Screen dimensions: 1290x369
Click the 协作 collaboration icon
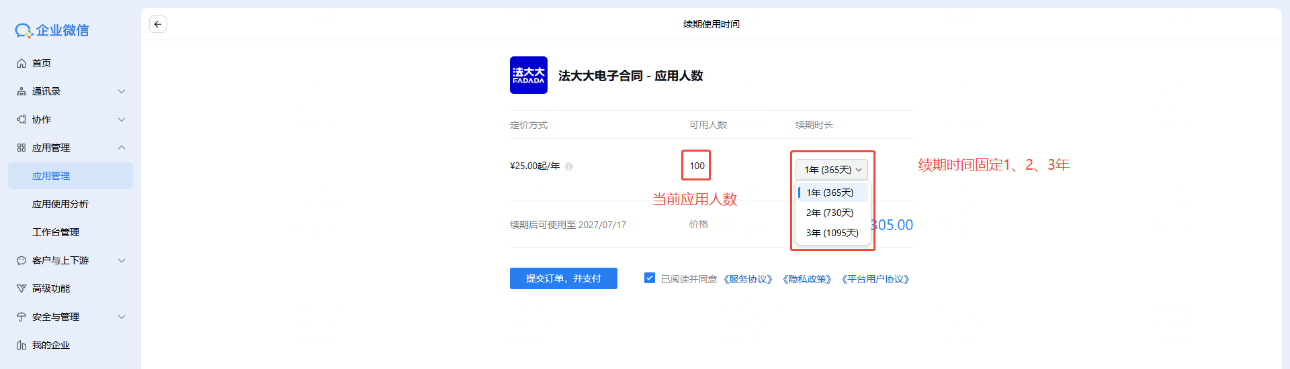(21, 119)
